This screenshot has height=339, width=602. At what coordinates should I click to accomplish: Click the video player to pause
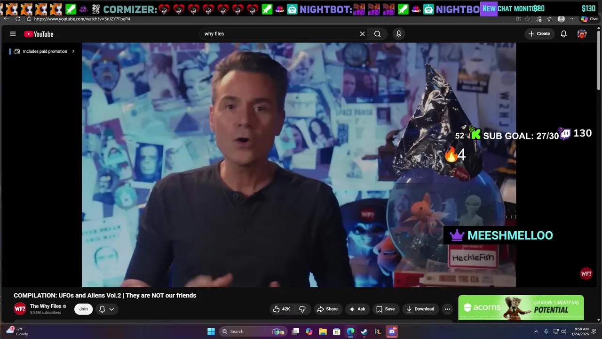[x=299, y=165]
